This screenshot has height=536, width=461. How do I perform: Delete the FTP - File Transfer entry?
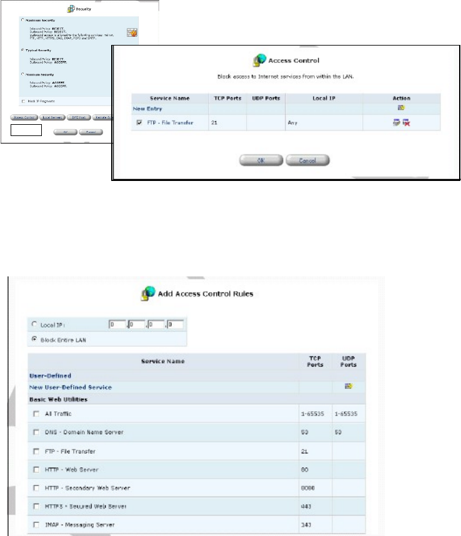coord(406,122)
